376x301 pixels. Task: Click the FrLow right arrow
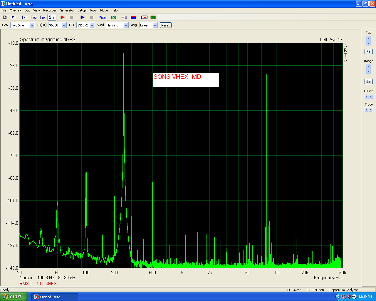(370, 110)
